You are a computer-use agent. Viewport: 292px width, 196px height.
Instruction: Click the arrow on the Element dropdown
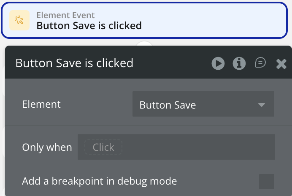coord(262,105)
